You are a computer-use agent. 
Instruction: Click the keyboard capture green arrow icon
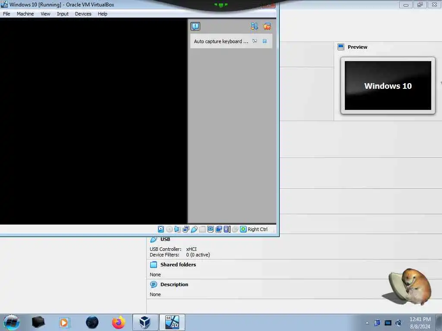243,229
